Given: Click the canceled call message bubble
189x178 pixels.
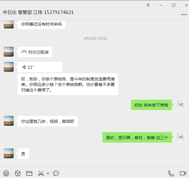Looking at the screenshot, I should pos(35,52).
